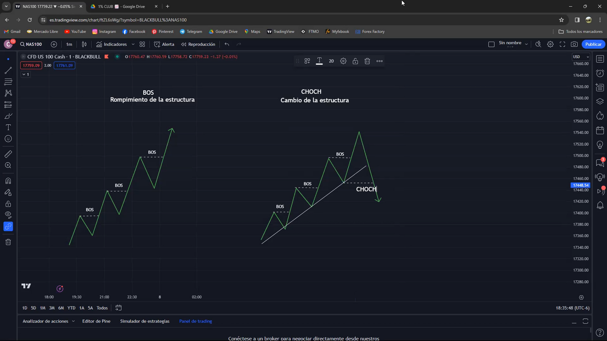Open the economic calendar icon
Viewport: 607px width, 341px height.
click(600, 131)
